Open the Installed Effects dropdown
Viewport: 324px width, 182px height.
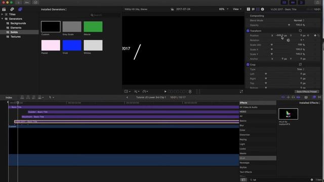[309, 103]
